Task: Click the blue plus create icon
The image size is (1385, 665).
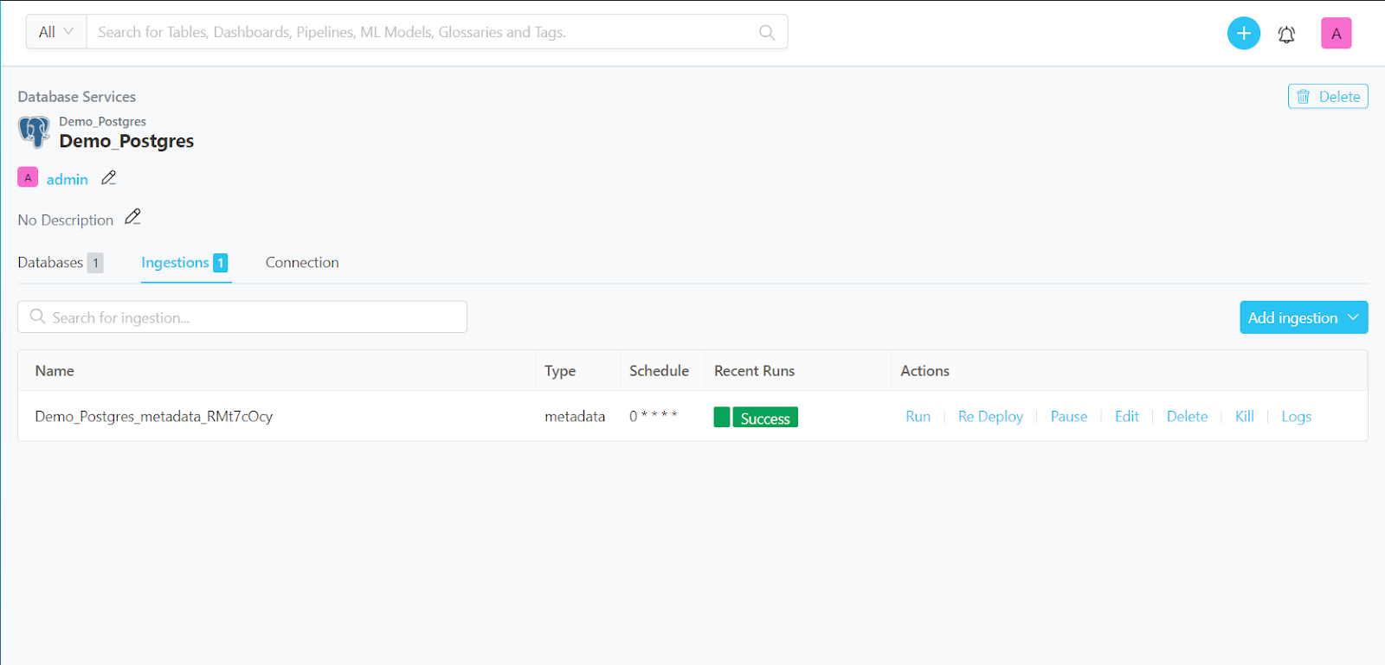Action: tap(1243, 34)
